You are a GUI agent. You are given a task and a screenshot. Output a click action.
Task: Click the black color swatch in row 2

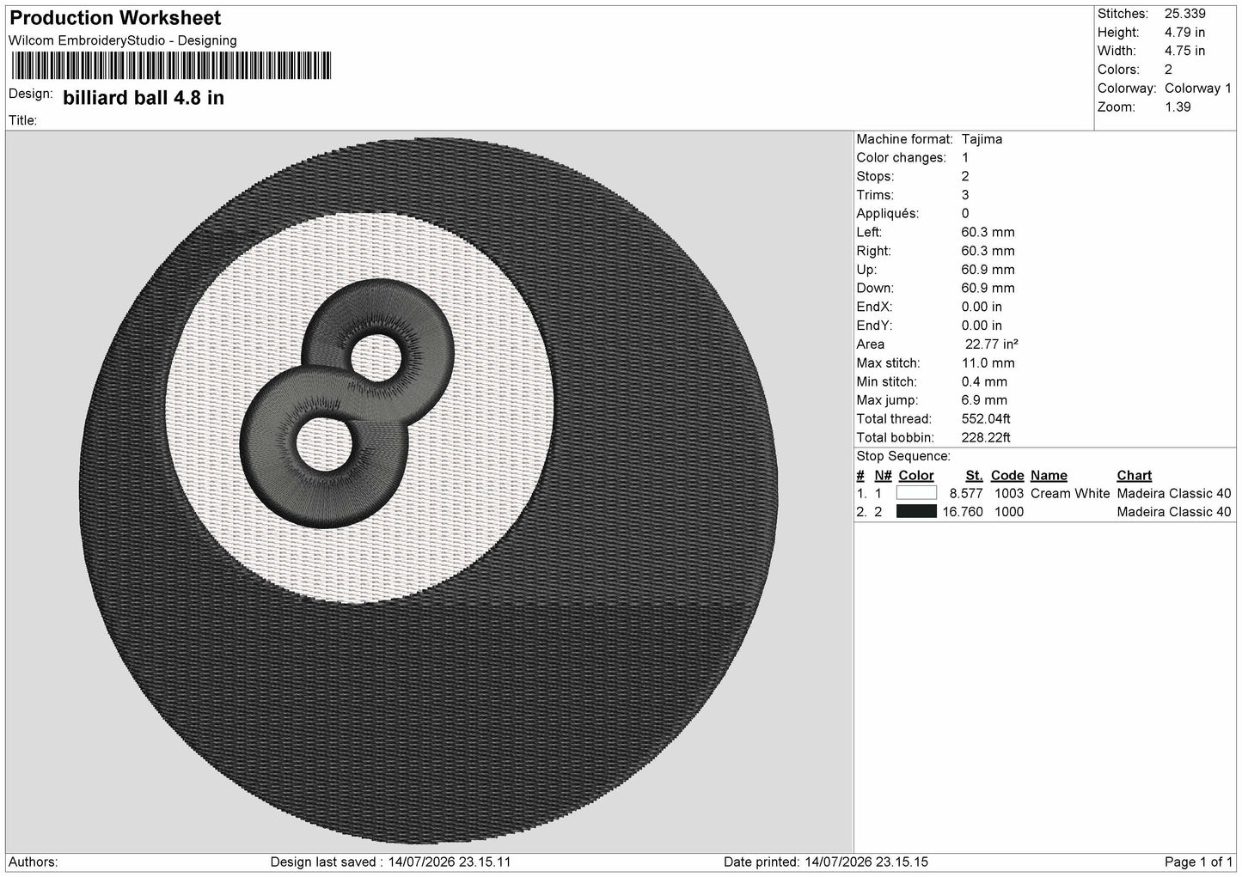click(x=916, y=512)
